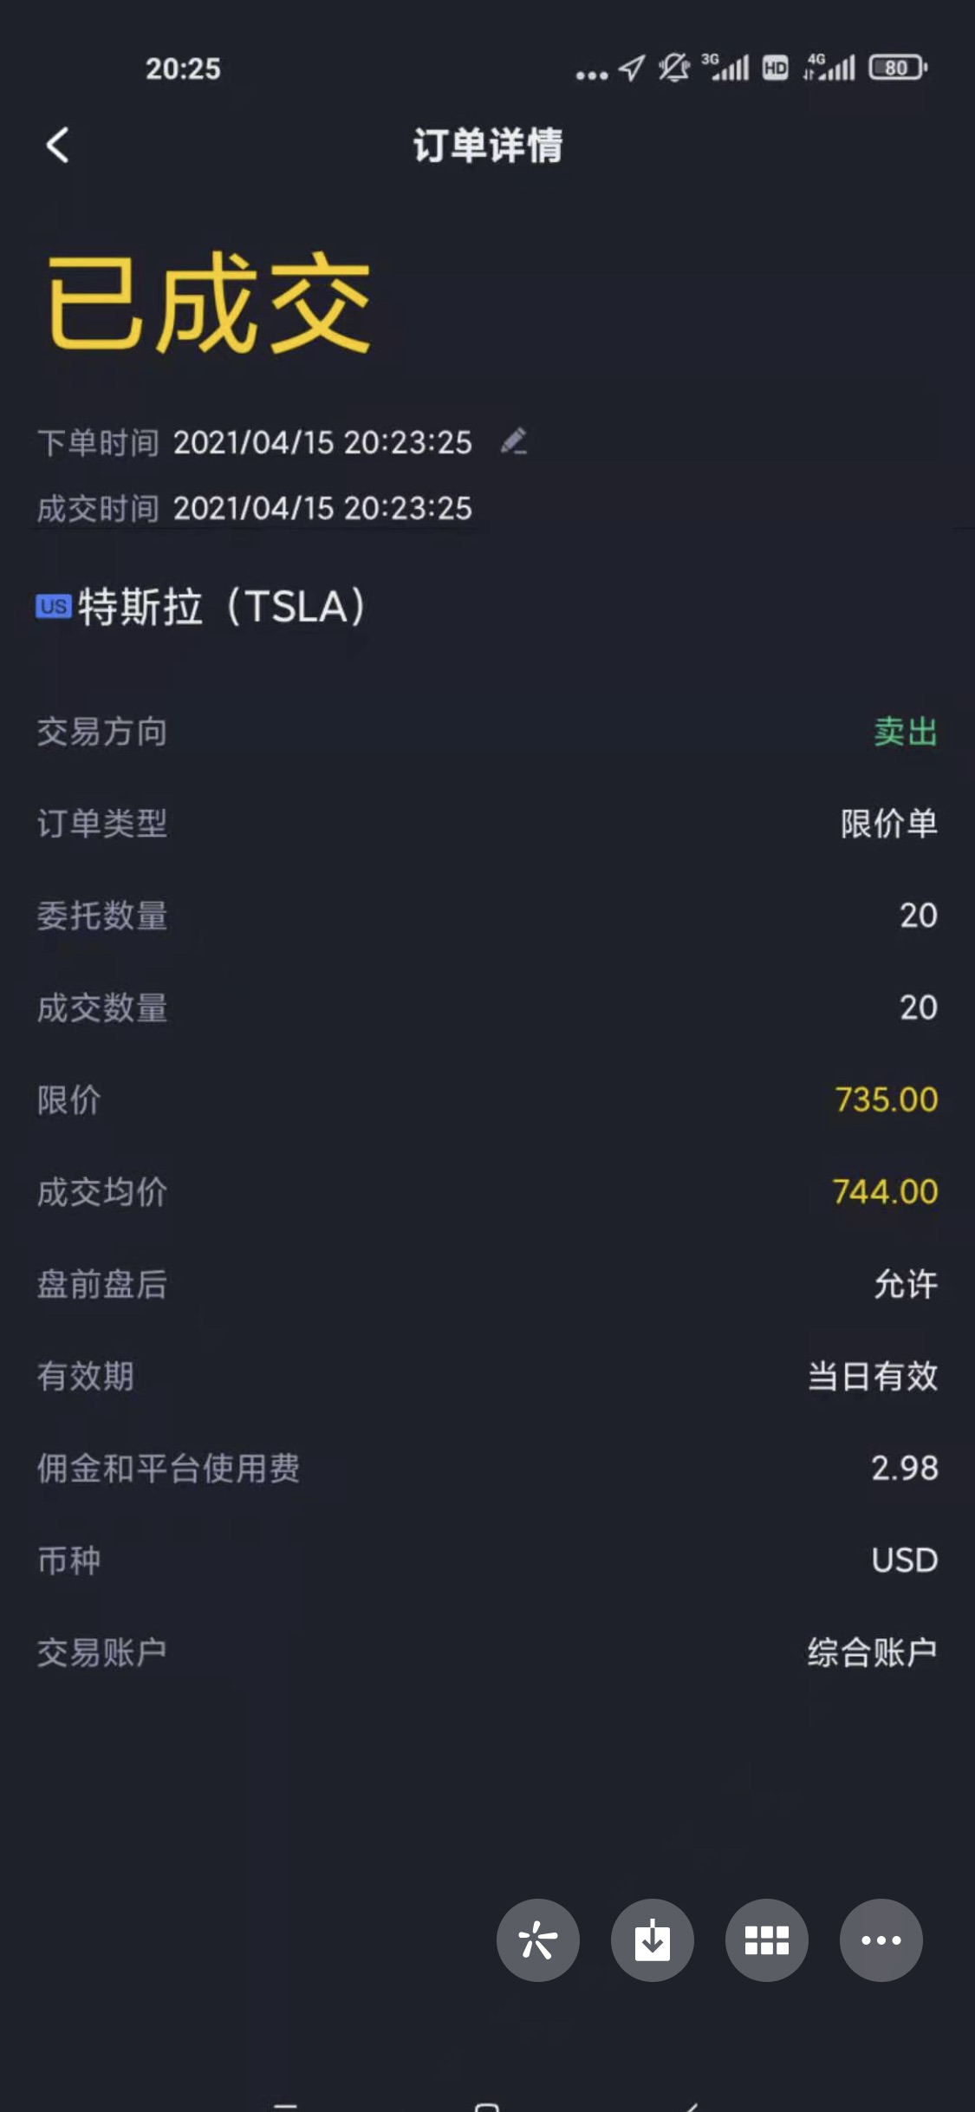Open the floating grid menu icon
Viewport: 975px width, 2112px height.
point(766,1940)
